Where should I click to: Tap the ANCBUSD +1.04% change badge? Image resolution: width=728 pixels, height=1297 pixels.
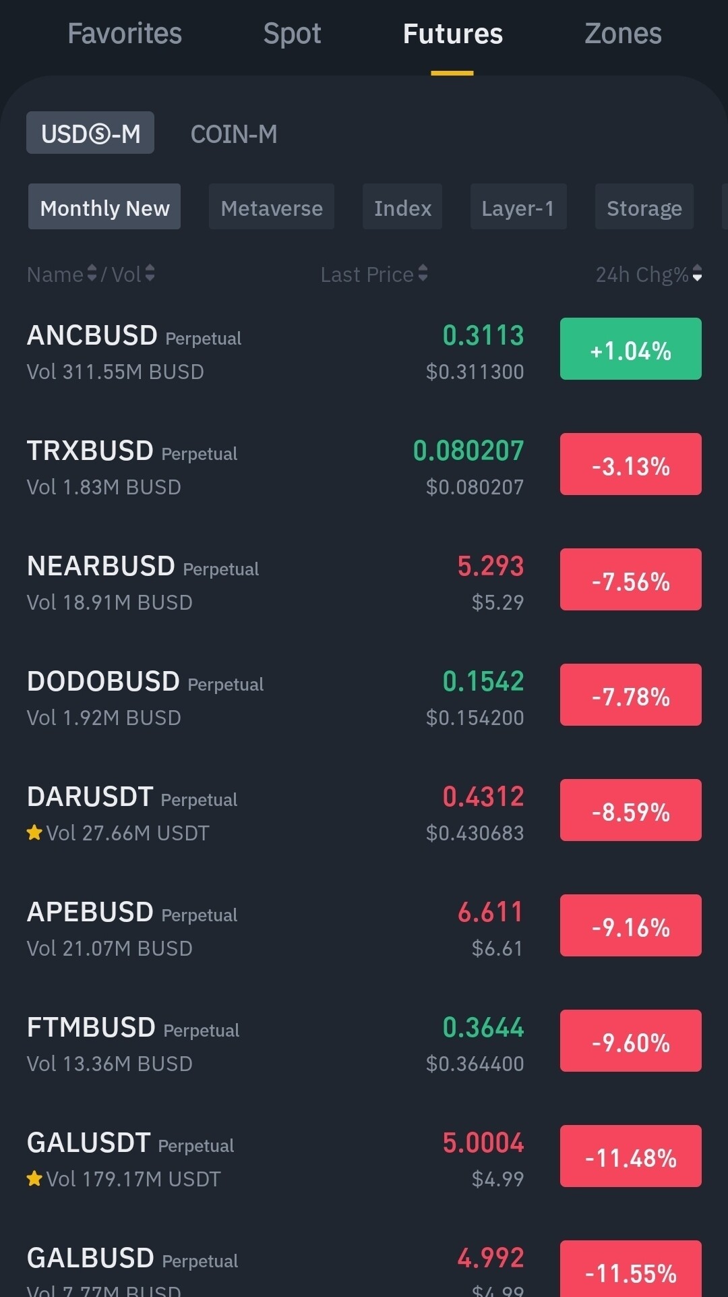coord(630,349)
